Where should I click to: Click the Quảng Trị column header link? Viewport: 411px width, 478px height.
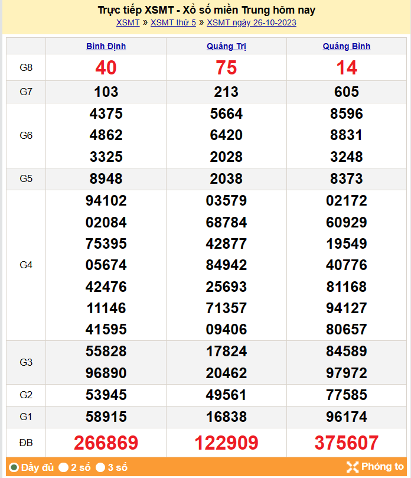click(226, 46)
